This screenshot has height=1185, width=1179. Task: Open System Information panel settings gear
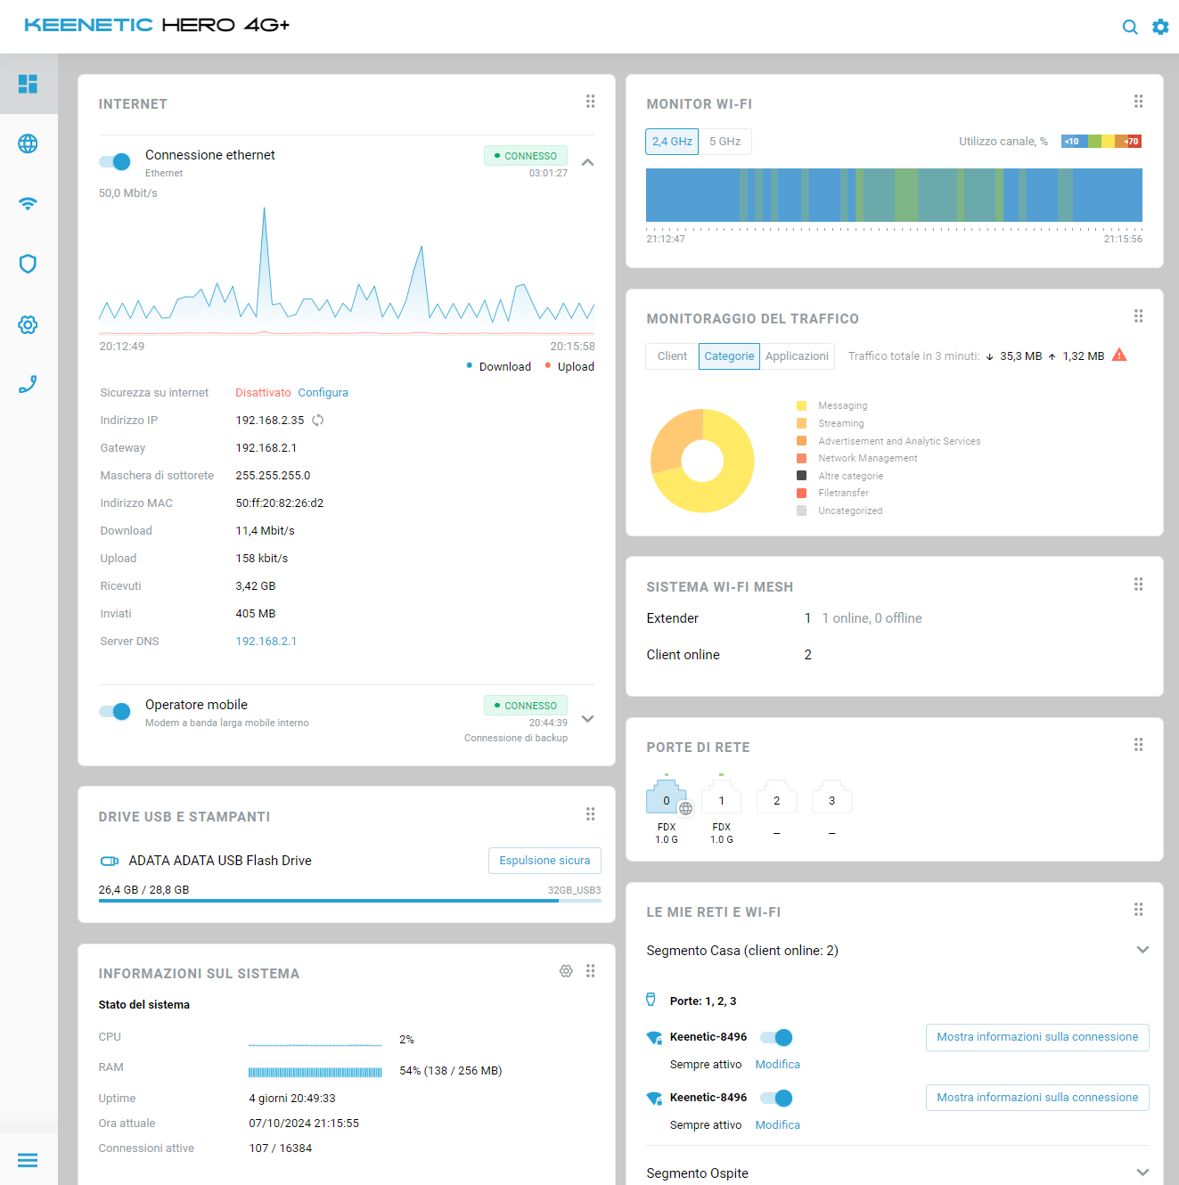click(566, 971)
